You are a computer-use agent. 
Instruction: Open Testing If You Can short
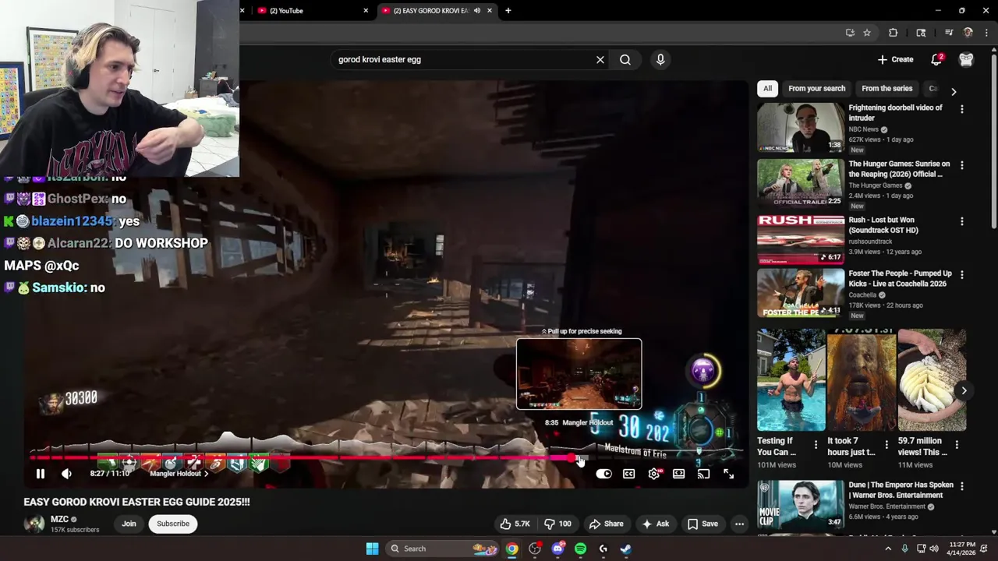[x=791, y=380]
